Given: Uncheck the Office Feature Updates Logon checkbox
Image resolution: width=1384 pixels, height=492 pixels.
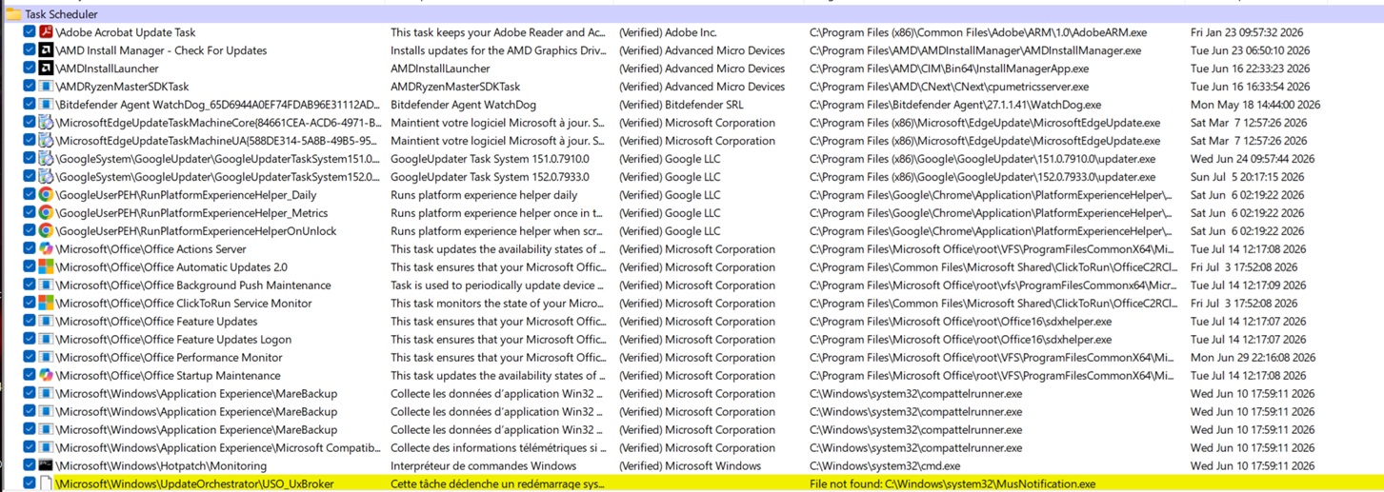Looking at the screenshot, I should 30,340.
